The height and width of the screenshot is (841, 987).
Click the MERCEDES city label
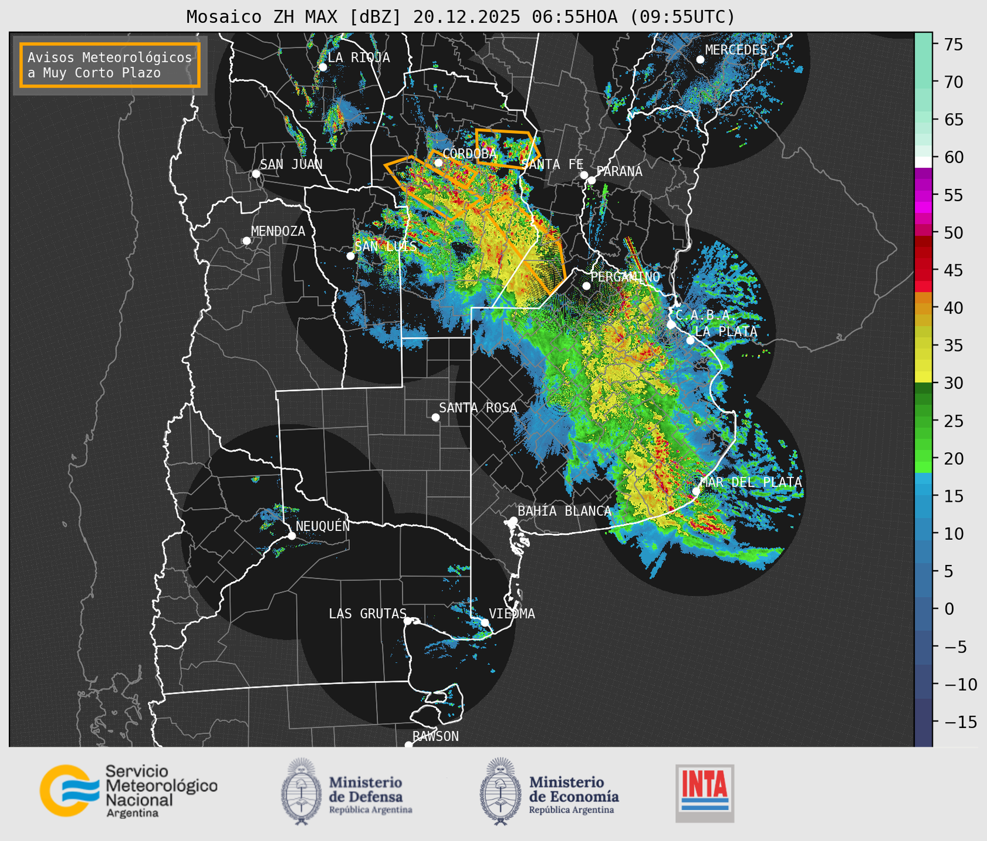736,50
